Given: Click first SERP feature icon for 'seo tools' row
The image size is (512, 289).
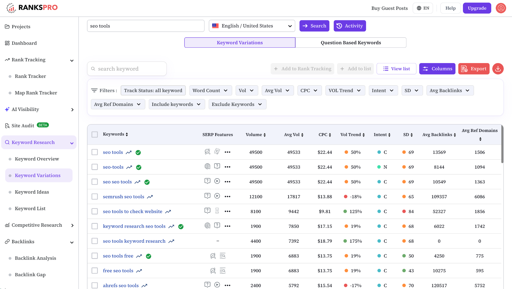Looking at the screenshot, I should [207, 151].
